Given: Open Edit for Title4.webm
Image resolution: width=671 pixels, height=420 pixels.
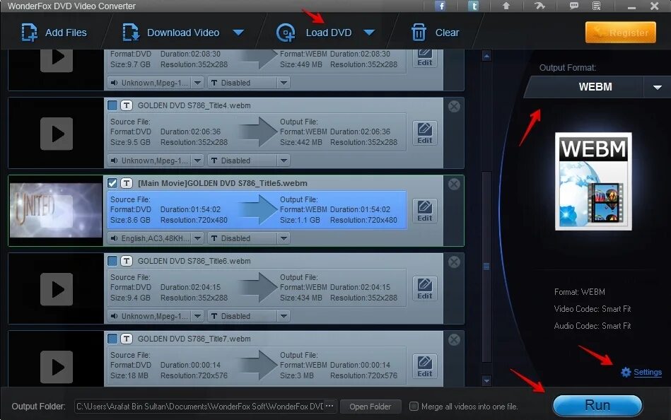Looking at the screenshot, I should pyautogui.click(x=424, y=133).
